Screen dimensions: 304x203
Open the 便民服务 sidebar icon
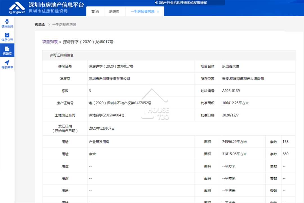(x=7, y=23)
